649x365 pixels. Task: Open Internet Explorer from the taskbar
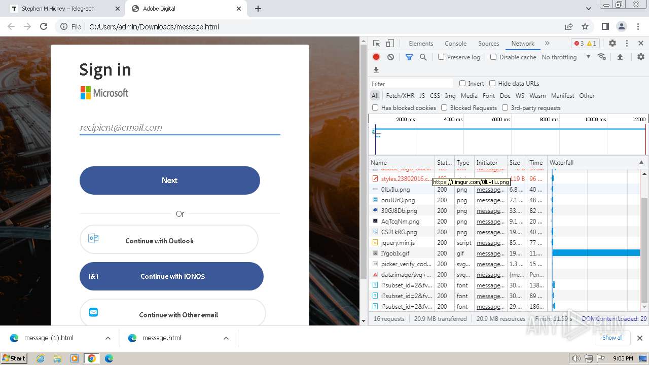coord(41,358)
